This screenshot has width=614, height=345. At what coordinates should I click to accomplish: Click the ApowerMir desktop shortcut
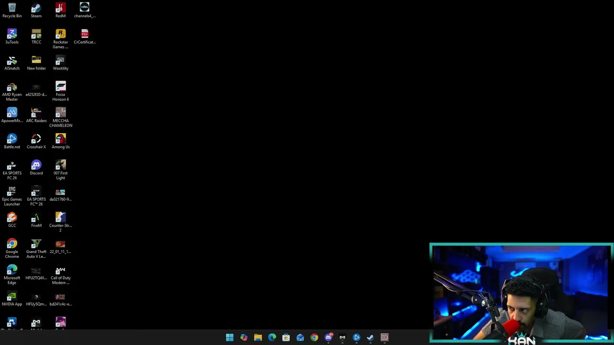pyautogui.click(x=12, y=115)
